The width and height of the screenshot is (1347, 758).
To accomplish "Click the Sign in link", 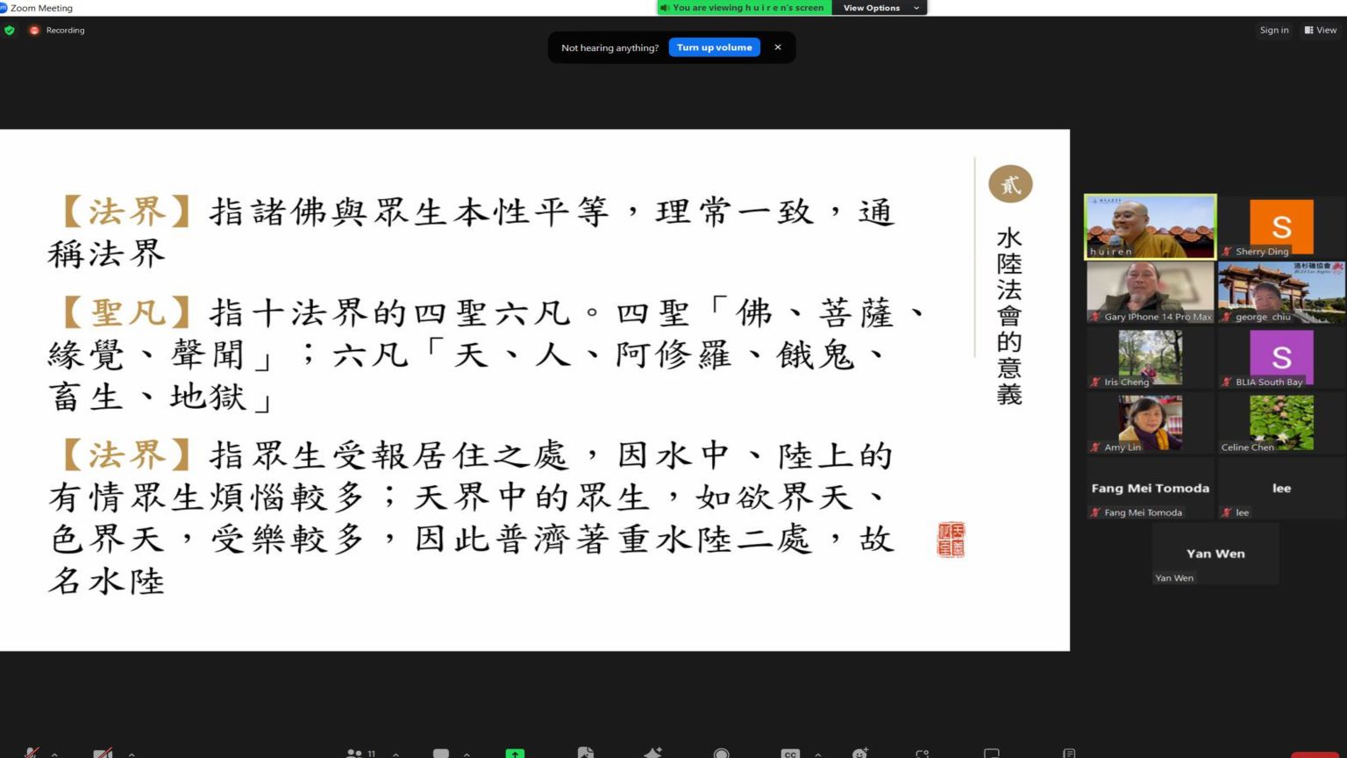I will [1273, 29].
